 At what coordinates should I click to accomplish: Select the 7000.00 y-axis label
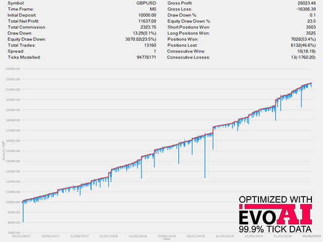click(x=14, y=233)
